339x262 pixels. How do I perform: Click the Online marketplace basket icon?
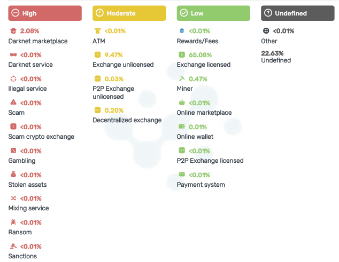click(182, 102)
